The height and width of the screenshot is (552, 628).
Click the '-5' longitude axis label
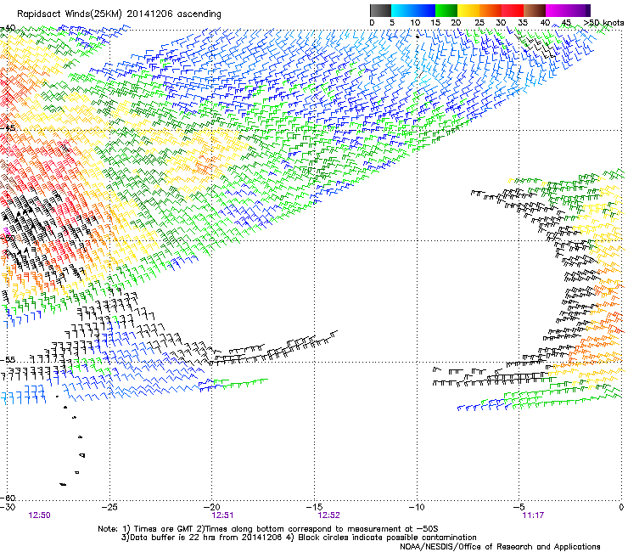click(519, 507)
